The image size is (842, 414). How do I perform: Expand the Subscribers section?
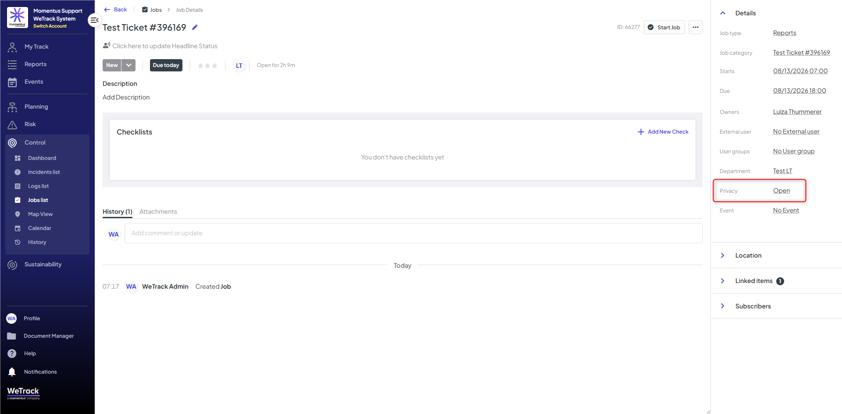(776, 306)
